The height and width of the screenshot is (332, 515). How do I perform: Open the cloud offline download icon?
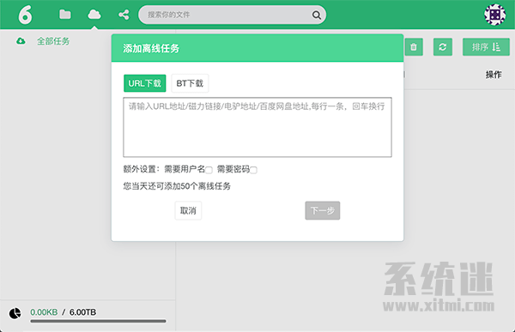point(94,15)
